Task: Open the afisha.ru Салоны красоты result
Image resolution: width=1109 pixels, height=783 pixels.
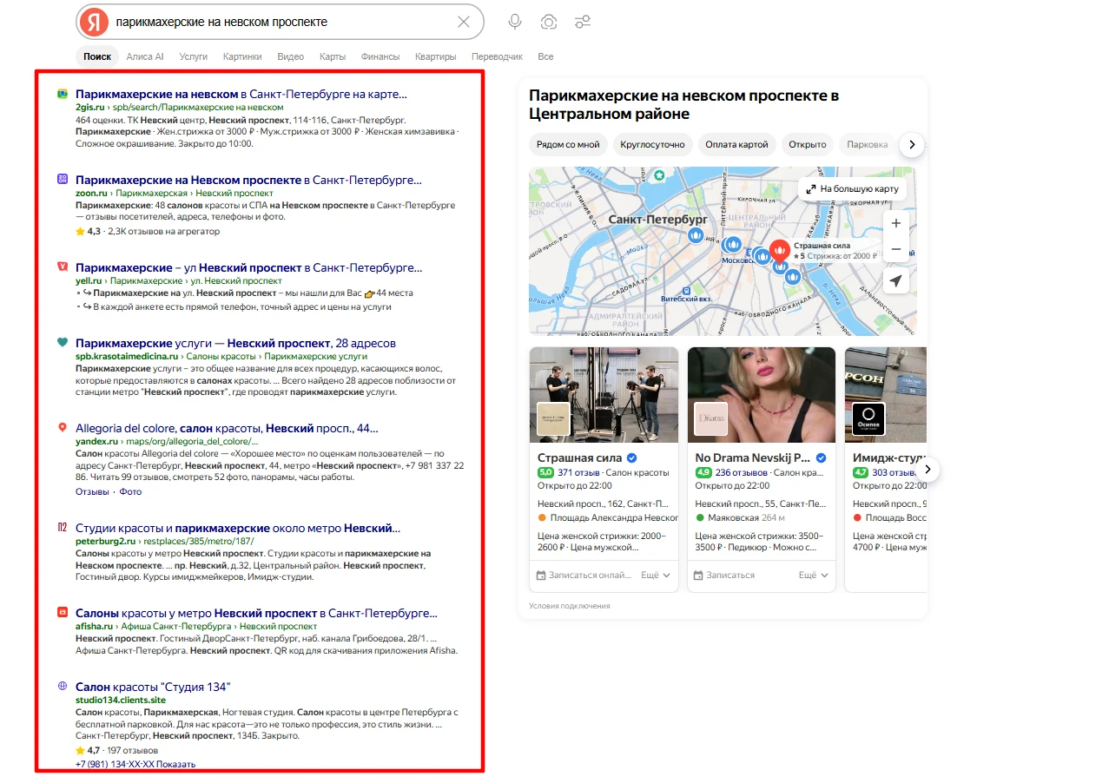Action: (x=256, y=612)
